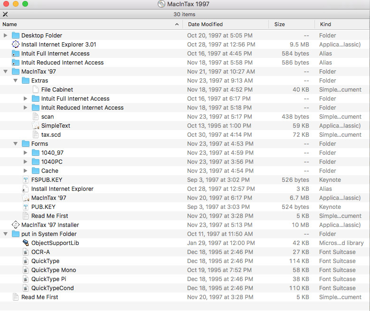Select the PUB.KEY Keynote file icon

tap(26, 207)
